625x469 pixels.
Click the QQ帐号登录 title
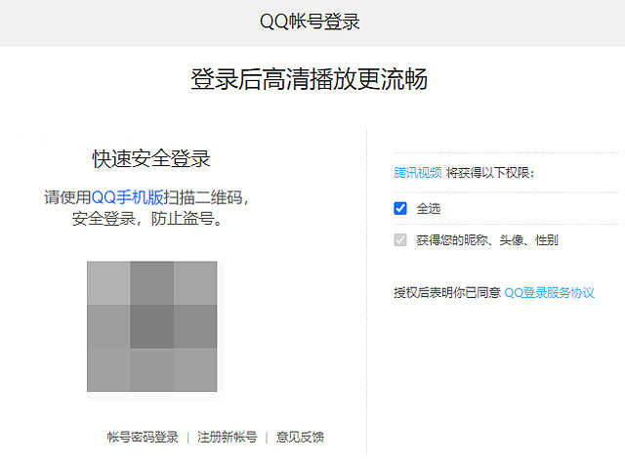(x=310, y=21)
